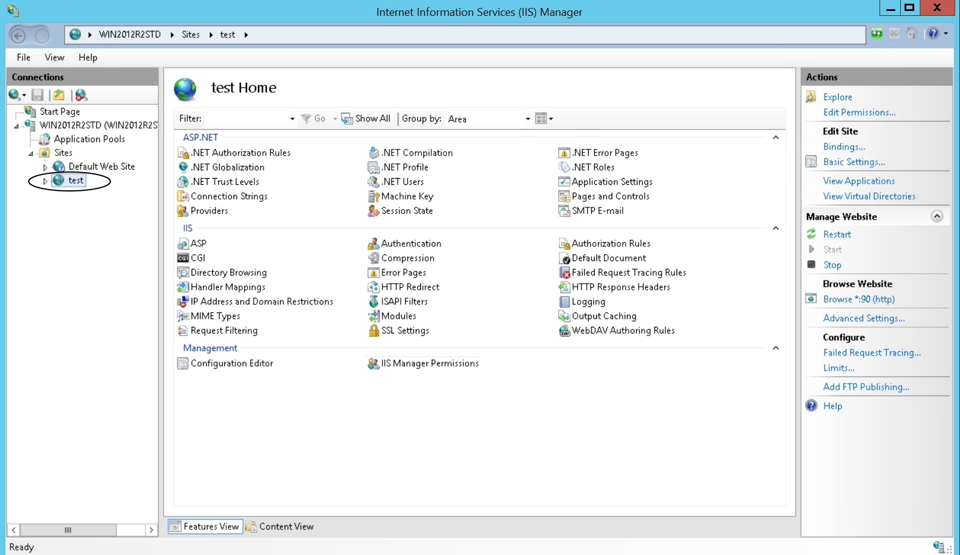Stop the website
The width and height of the screenshot is (960, 555).
pyautogui.click(x=832, y=265)
